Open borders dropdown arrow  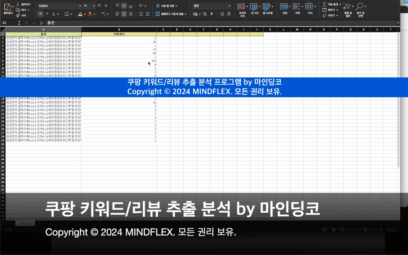(x=71, y=14)
